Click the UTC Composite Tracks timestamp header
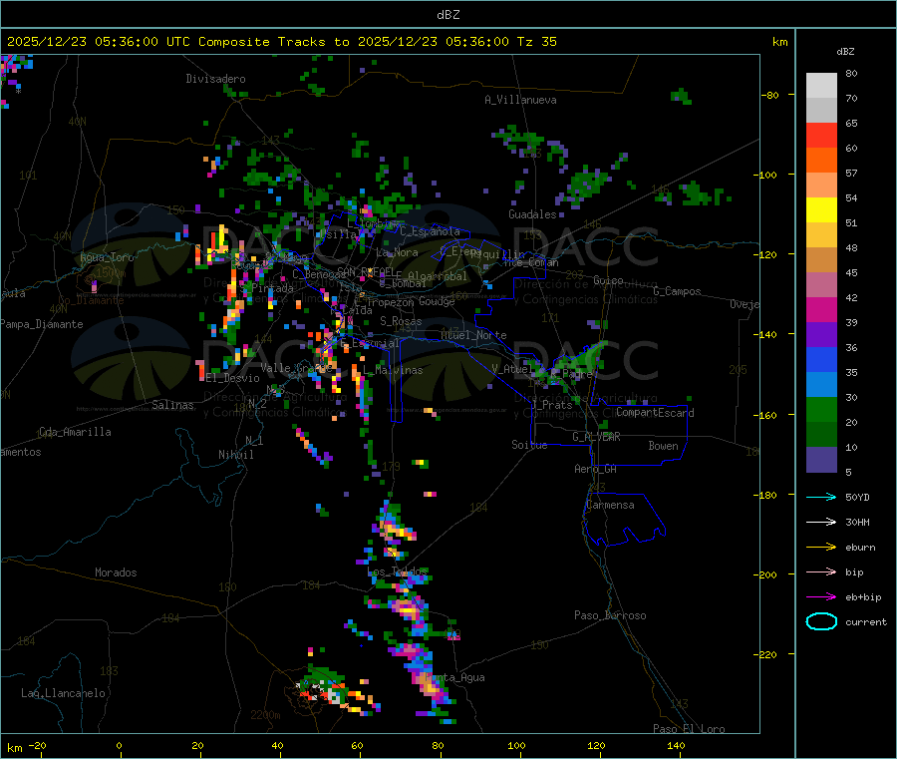 click(x=281, y=42)
